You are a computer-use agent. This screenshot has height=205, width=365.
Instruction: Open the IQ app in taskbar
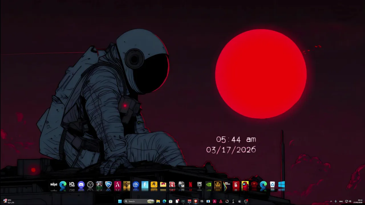coord(202,201)
